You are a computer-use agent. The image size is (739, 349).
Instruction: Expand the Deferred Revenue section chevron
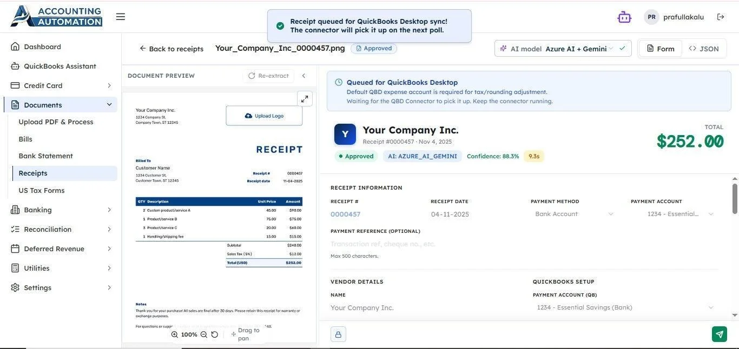click(x=109, y=249)
